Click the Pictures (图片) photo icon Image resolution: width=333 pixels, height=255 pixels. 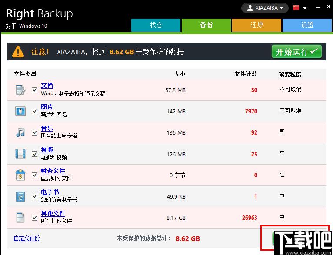pos(20,111)
